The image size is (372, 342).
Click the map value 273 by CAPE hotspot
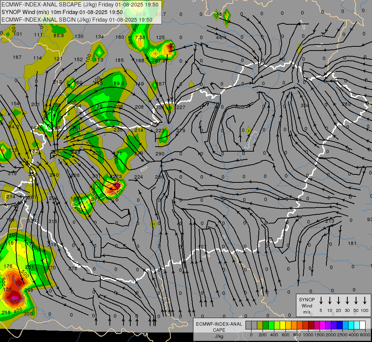(117, 177)
